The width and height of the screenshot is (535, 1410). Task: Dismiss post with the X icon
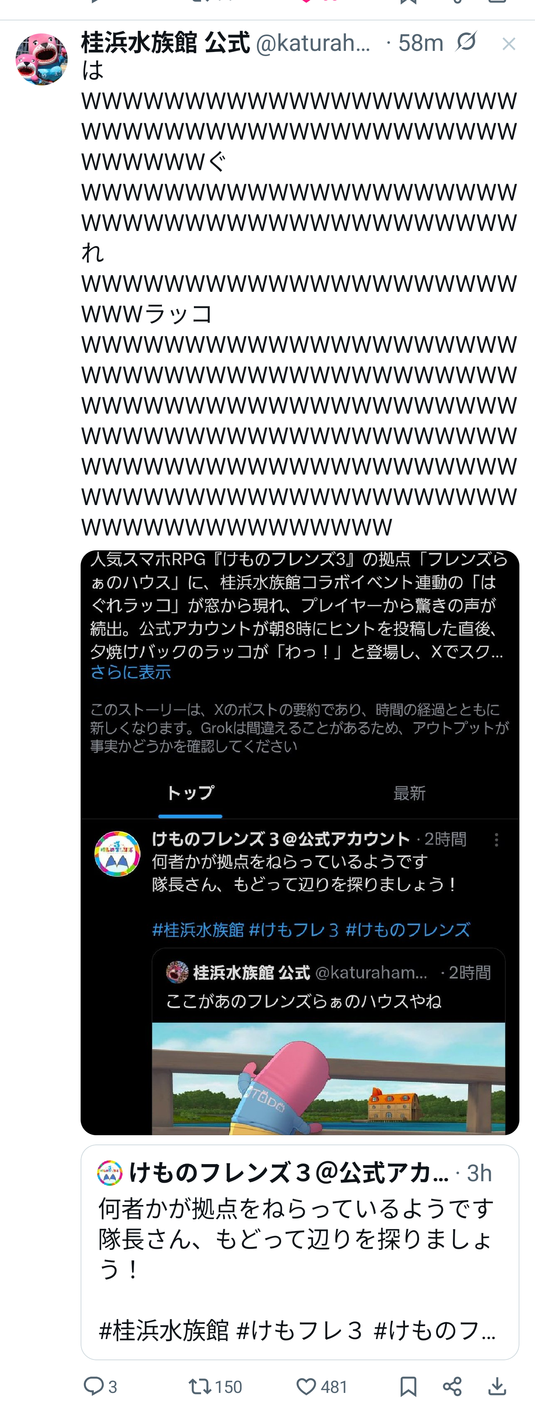[x=509, y=44]
